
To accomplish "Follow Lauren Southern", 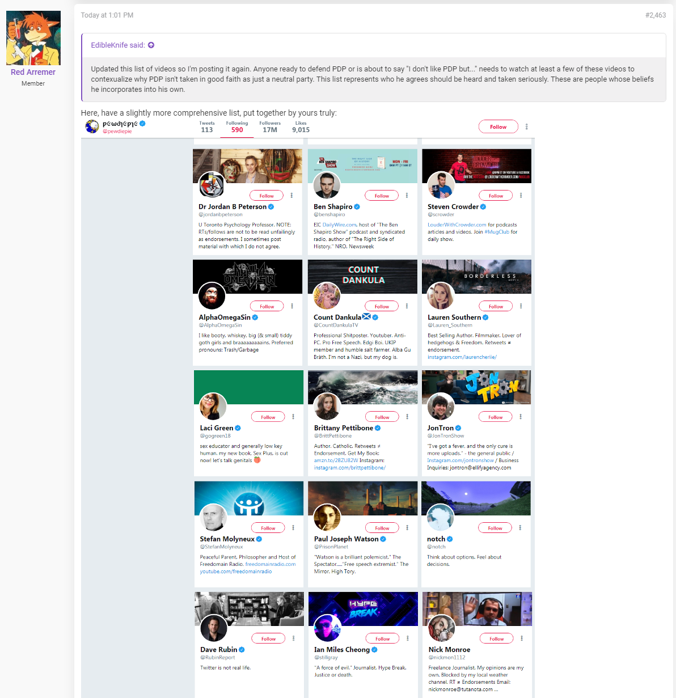I will pyautogui.click(x=496, y=306).
